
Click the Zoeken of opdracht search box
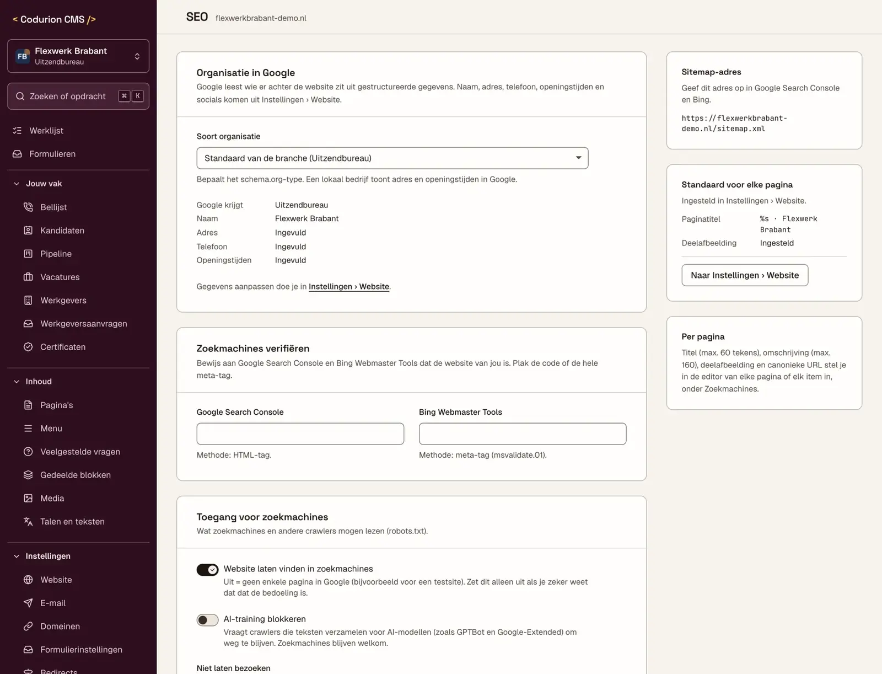(78, 96)
